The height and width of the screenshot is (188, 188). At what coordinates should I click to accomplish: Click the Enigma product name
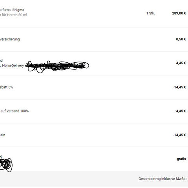click(x=18, y=10)
